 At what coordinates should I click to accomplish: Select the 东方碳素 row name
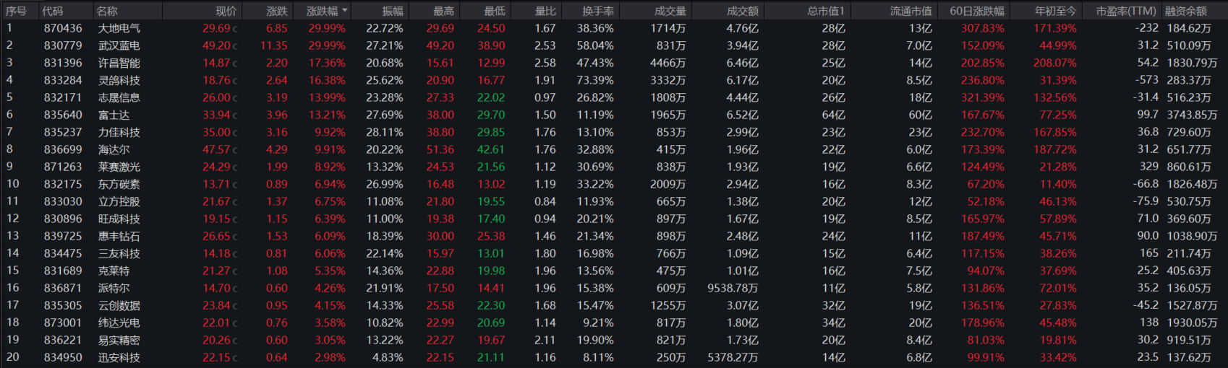pos(119,184)
